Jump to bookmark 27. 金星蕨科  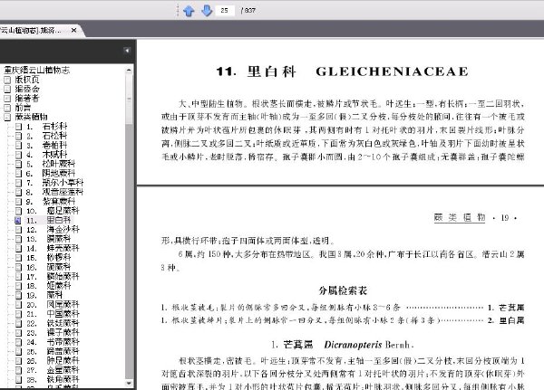pos(53,370)
